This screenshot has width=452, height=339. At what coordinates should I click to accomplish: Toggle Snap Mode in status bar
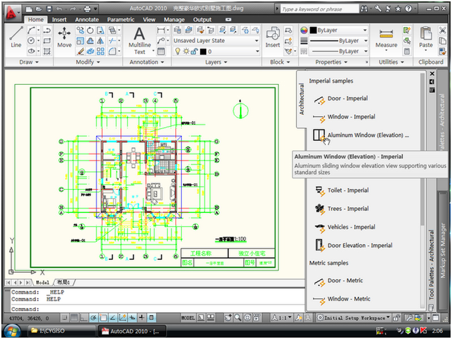pos(65,318)
